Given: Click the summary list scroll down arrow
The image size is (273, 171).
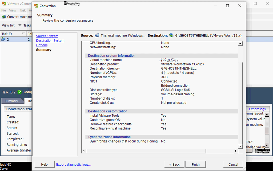Looking at the screenshot, I should pyautogui.click(x=240, y=146).
